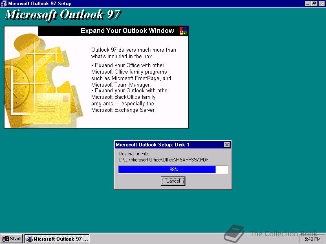326x244 pixels.
Task: Click the 'Expand Your Outlook Window' heading
Action: tap(127, 31)
